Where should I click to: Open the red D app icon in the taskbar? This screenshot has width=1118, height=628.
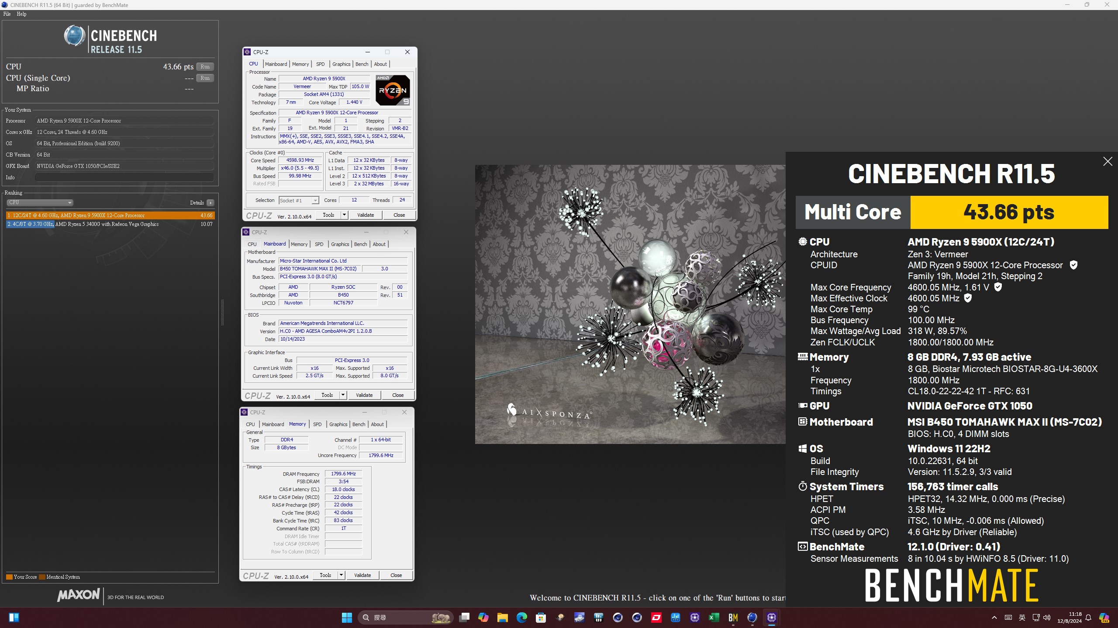coord(656,618)
